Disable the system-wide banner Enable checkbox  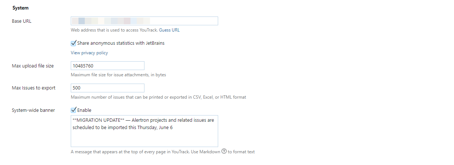(74, 110)
